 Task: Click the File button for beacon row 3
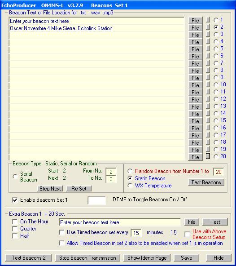(x=195, y=35)
